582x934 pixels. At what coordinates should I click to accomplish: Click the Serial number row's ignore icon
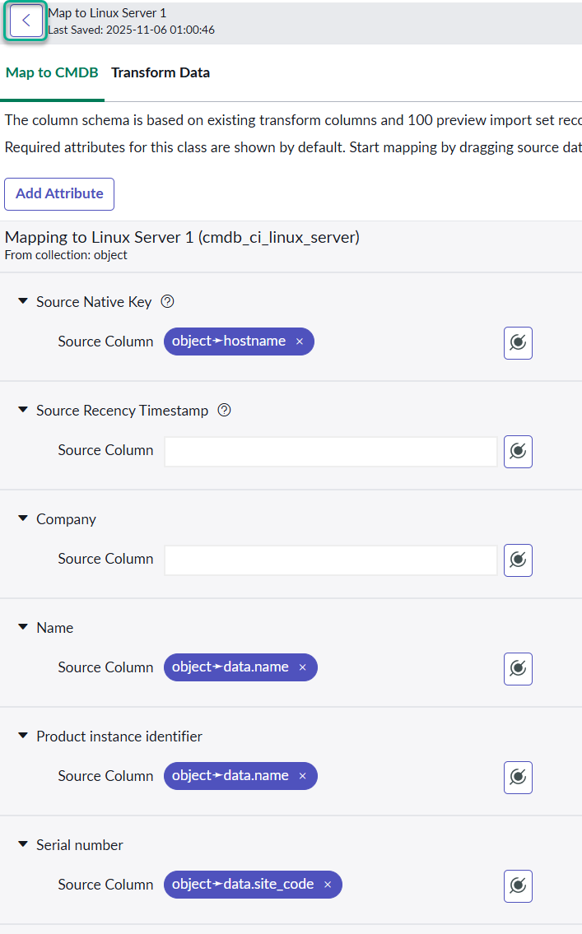[518, 886]
